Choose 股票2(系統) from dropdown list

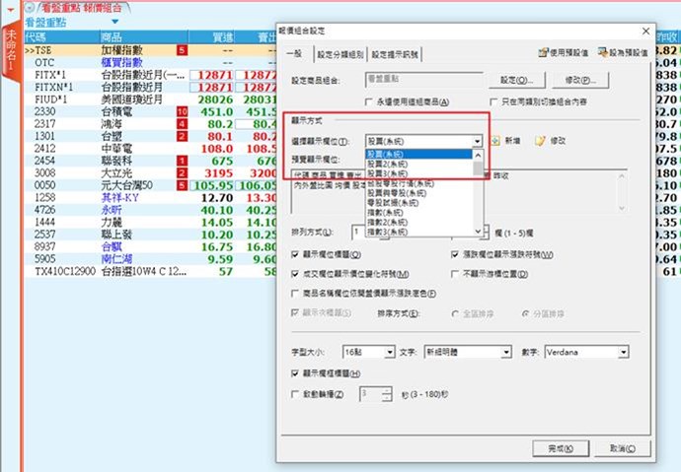click(x=419, y=164)
